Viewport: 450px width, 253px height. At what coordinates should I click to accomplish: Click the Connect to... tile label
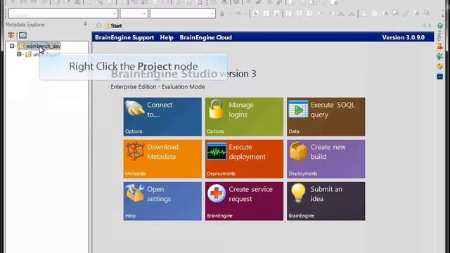[160, 110]
